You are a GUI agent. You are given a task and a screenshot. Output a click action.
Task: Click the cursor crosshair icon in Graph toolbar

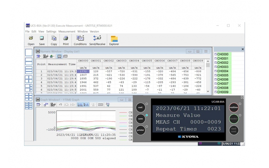pyautogui.click(x=93, y=104)
